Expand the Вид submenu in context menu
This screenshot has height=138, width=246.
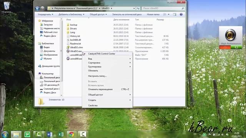pyautogui.click(x=108, y=59)
